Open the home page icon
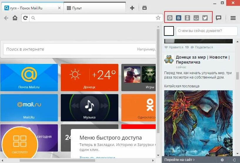Viewport: 240px width, 163px height. (x=15, y=18)
